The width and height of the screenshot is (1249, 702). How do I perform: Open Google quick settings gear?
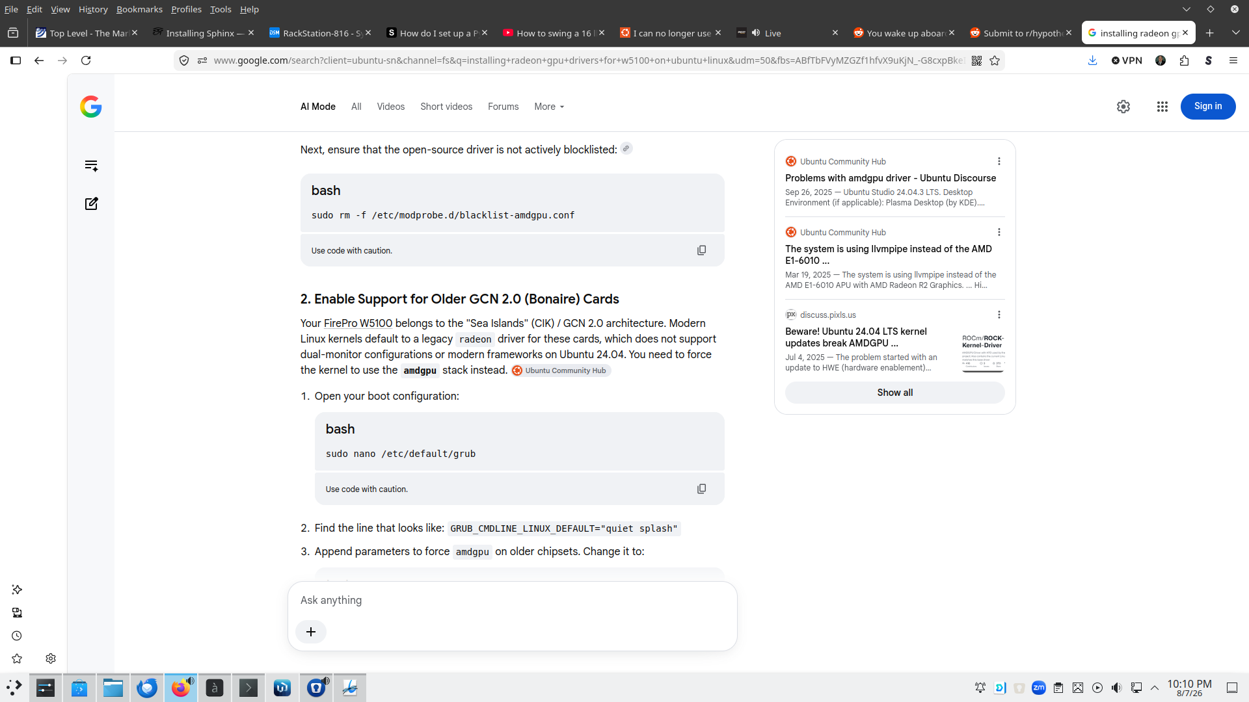1123,107
